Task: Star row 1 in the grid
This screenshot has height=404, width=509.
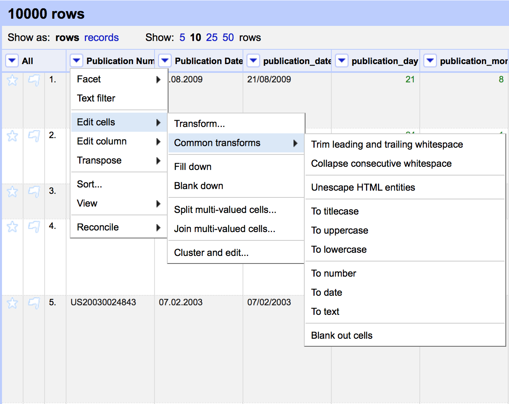Action: click(12, 80)
